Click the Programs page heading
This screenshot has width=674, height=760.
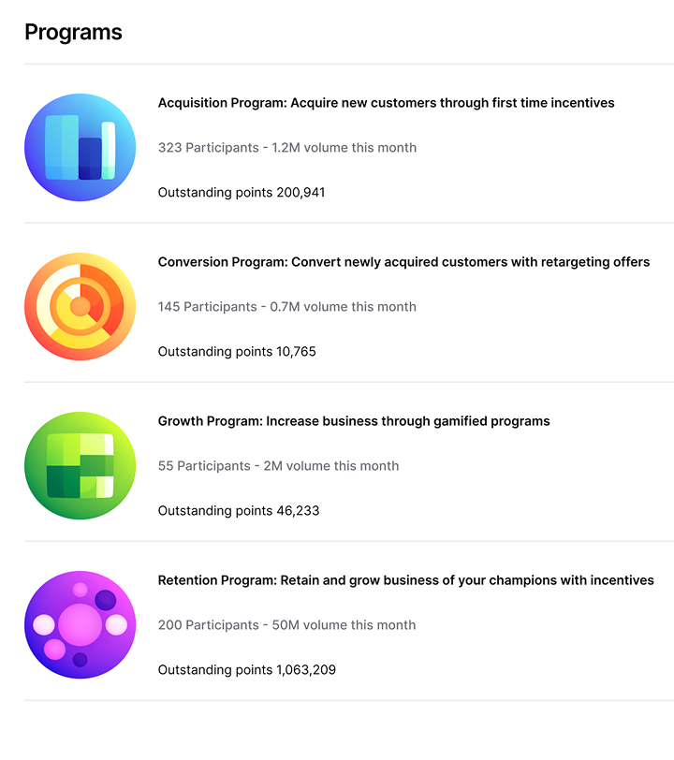(73, 33)
